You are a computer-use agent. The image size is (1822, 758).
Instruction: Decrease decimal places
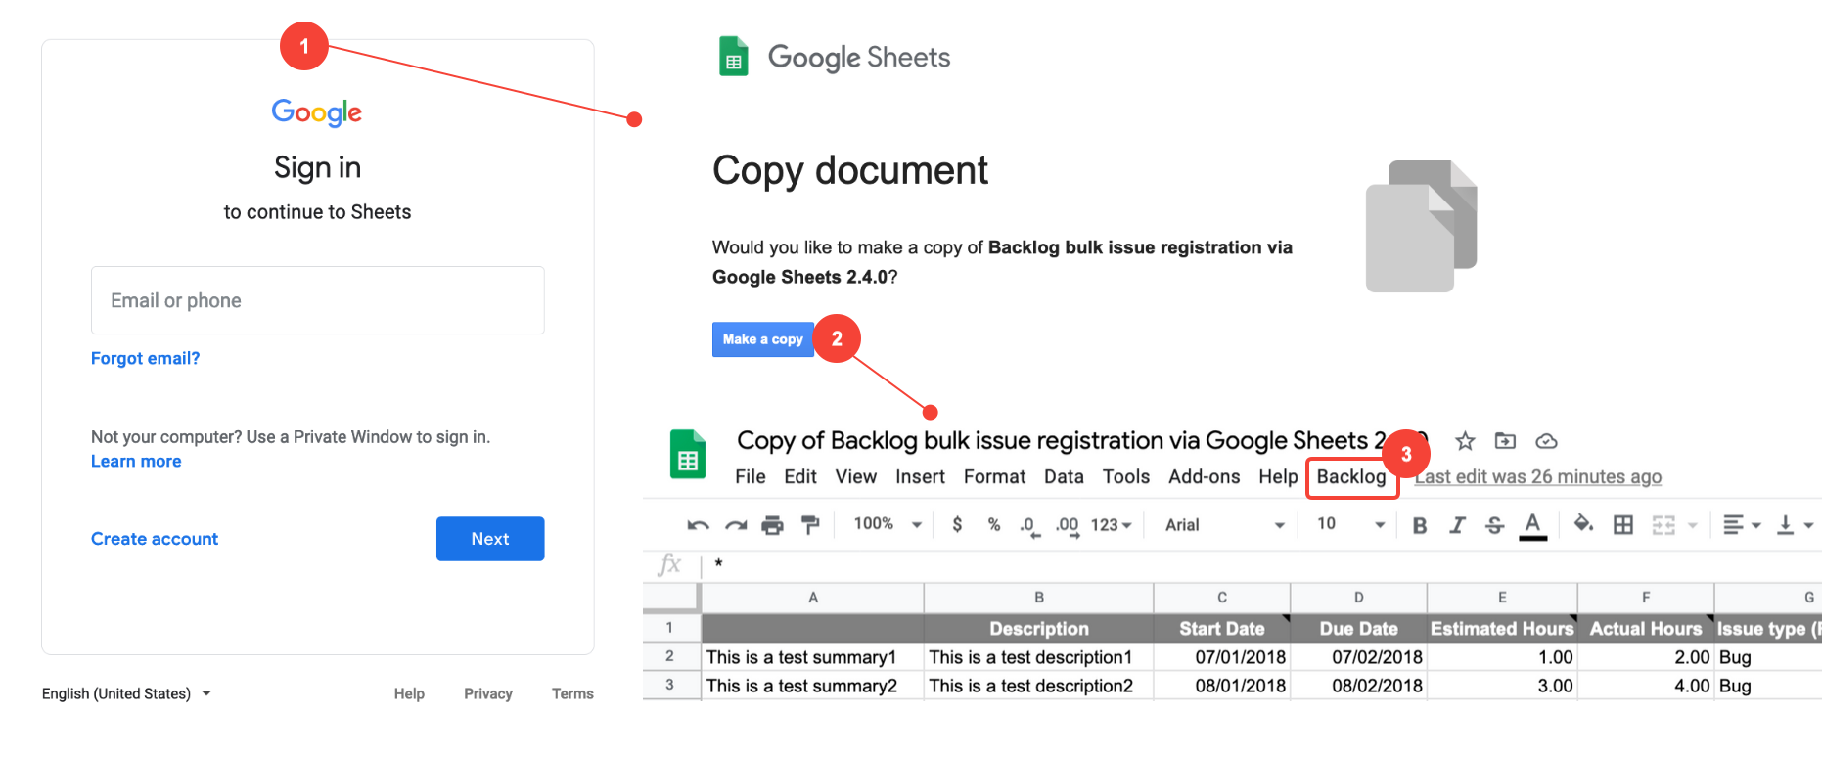tap(1029, 526)
